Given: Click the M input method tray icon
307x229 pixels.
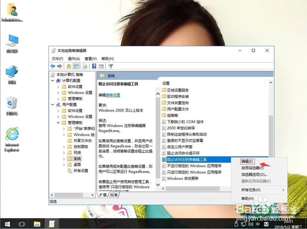Looking at the screenshot, I should (x=266, y=224).
